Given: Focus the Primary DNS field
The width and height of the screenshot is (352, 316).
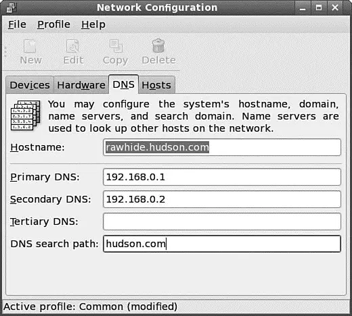Looking at the screenshot, I should point(222,177).
